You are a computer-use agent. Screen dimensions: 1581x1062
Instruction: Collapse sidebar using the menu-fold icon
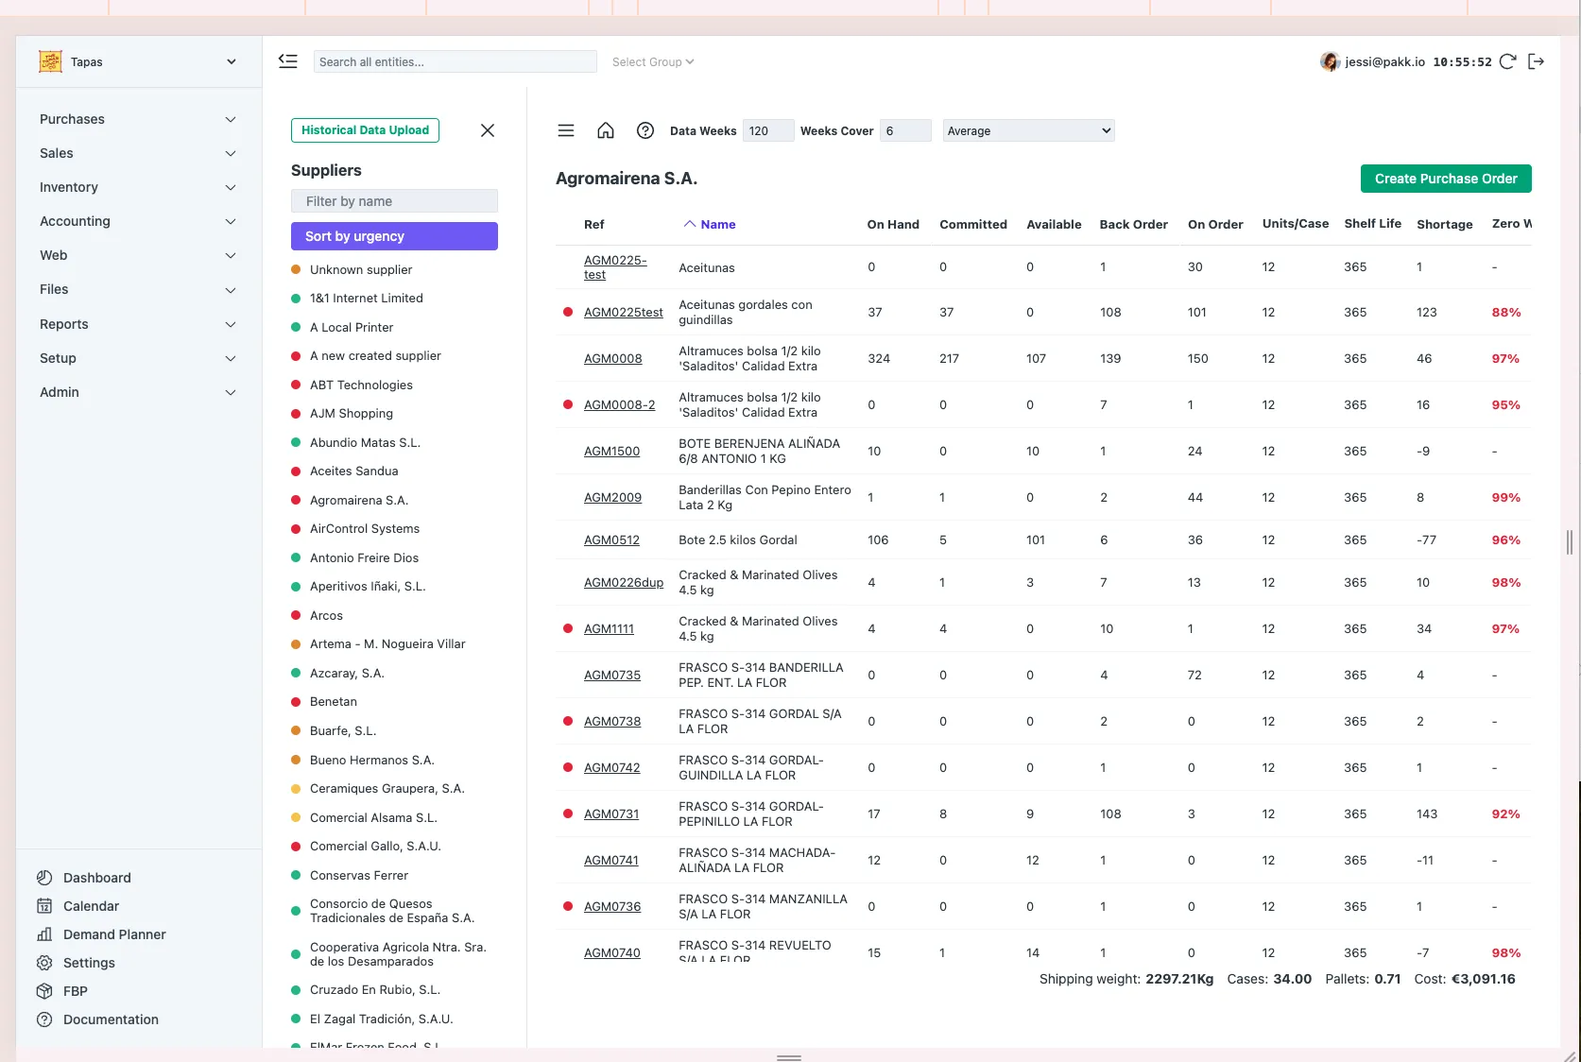[288, 61]
